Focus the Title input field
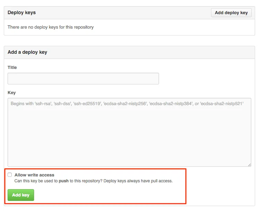 83,79
